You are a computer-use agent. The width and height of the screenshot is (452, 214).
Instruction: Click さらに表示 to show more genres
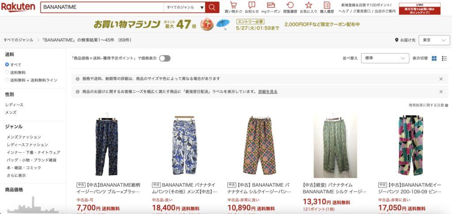point(16,176)
